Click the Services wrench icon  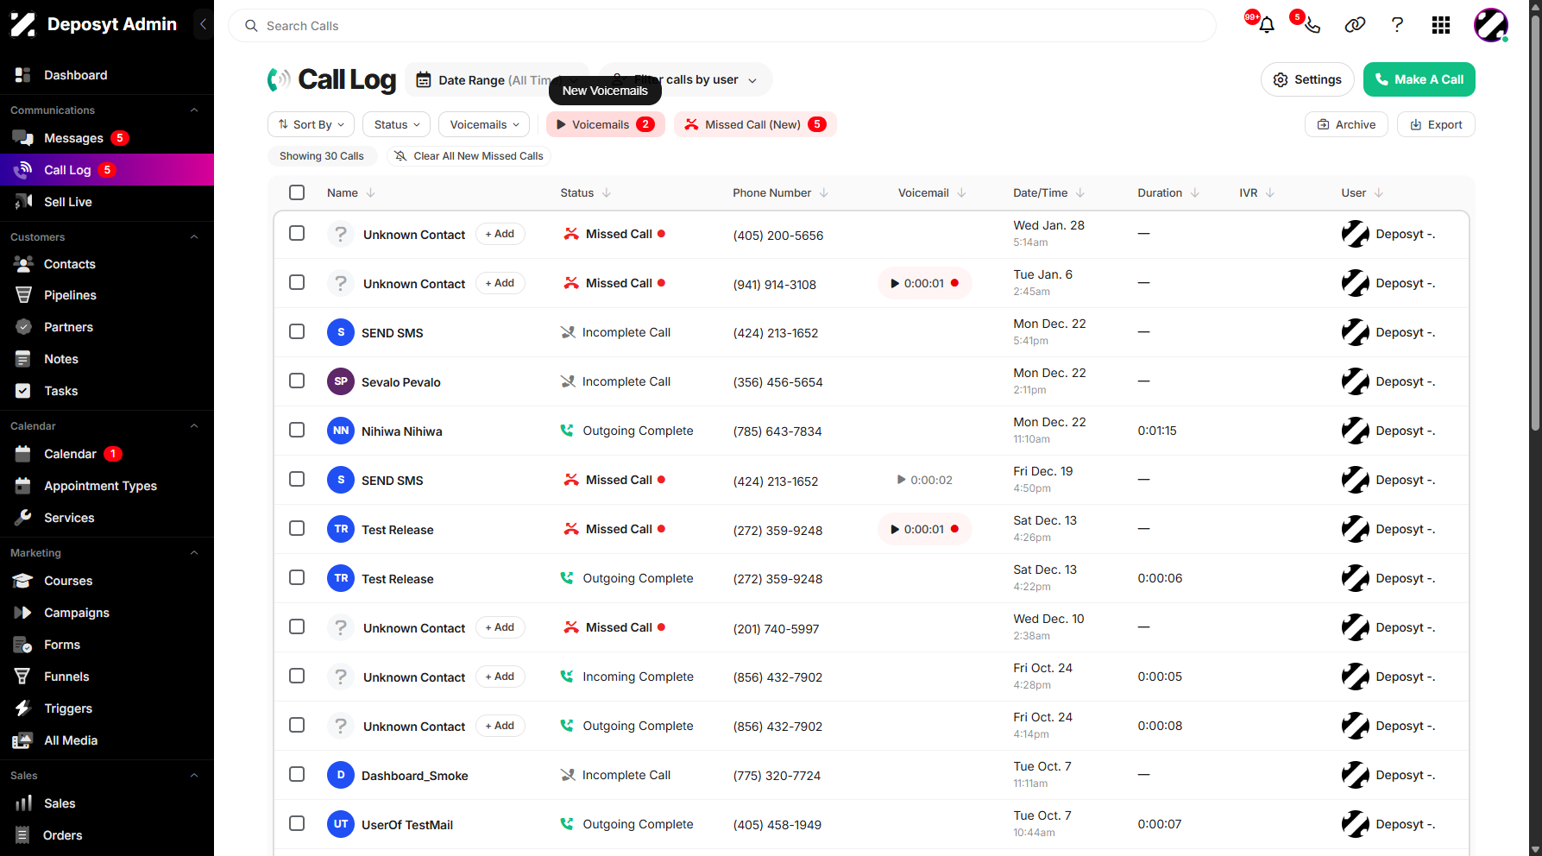pyautogui.click(x=23, y=518)
